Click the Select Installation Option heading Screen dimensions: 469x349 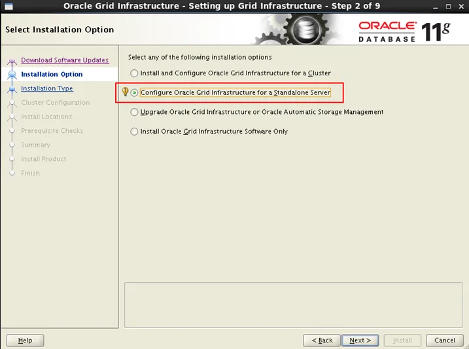pyautogui.click(x=60, y=29)
